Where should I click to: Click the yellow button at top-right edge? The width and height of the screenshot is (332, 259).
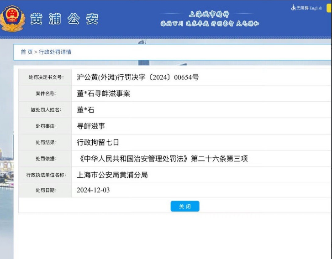(329, 8)
